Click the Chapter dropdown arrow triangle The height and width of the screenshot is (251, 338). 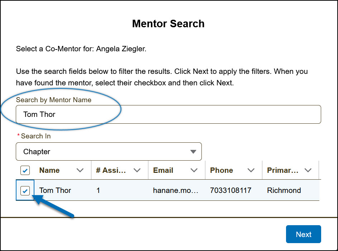[x=193, y=152]
